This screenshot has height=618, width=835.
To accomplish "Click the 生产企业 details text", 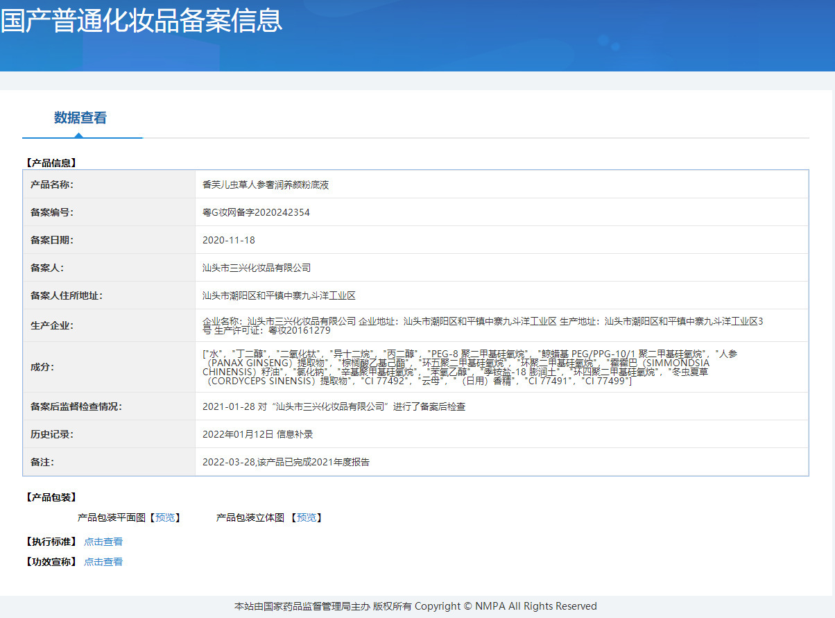I will [x=483, y=325].
